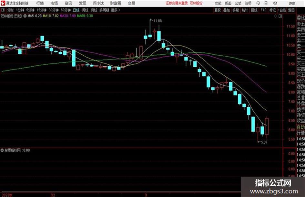Click the 游客 user account label
Image resolution: width=305 pixels, height=197 pixels.
291,3
